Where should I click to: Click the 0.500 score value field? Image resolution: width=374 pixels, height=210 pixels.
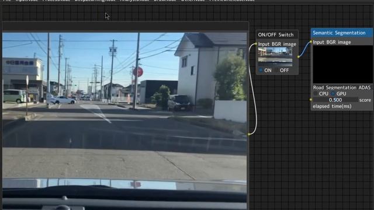click(335, 100)
